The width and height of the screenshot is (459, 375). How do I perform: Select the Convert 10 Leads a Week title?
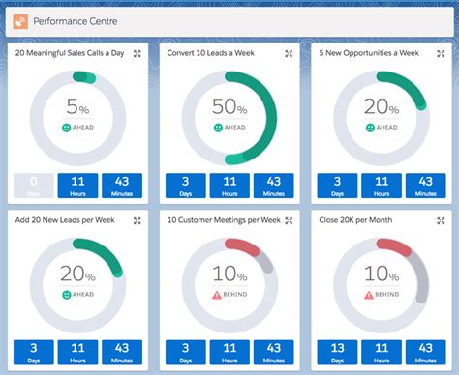tap(211, 53)
